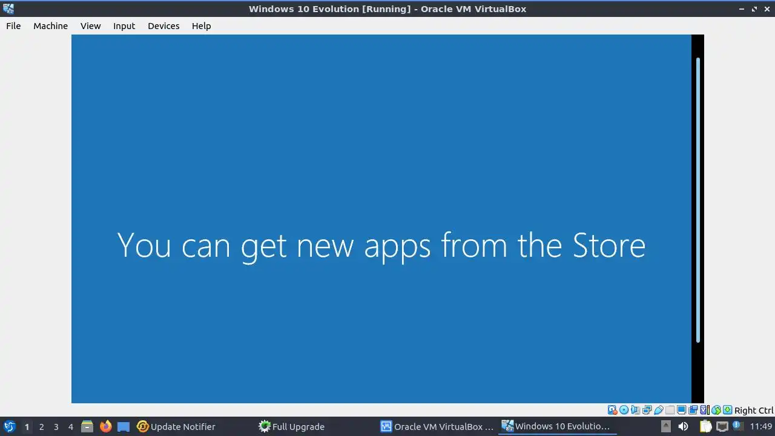Click the recording status icon
Viewport: 775px width, 436px height.
[x=693, y=410]
